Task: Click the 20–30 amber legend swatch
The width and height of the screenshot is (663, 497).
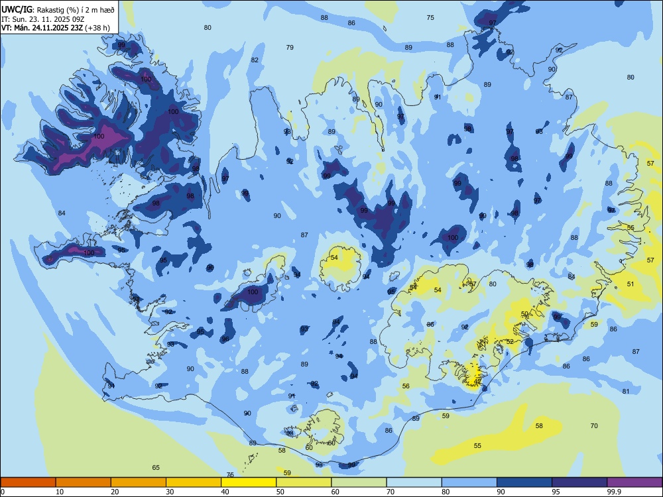Action: [139, 482]
